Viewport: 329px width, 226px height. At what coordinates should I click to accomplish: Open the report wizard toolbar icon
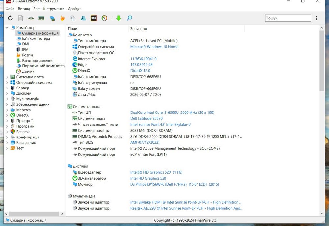coord(73,18)
